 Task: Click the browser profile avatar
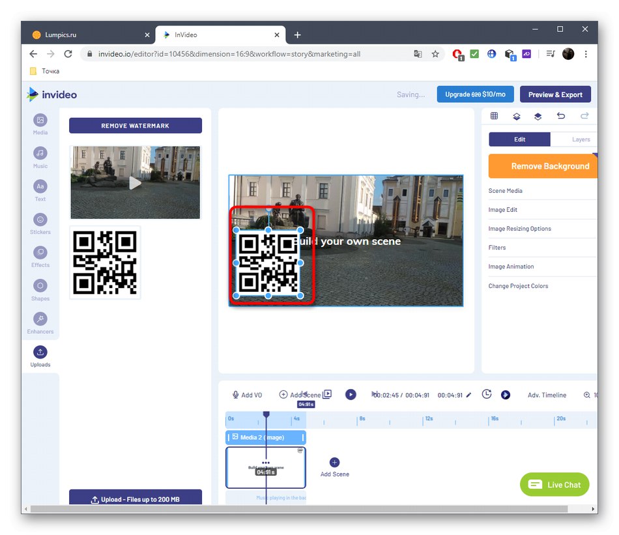pos(568,54)
